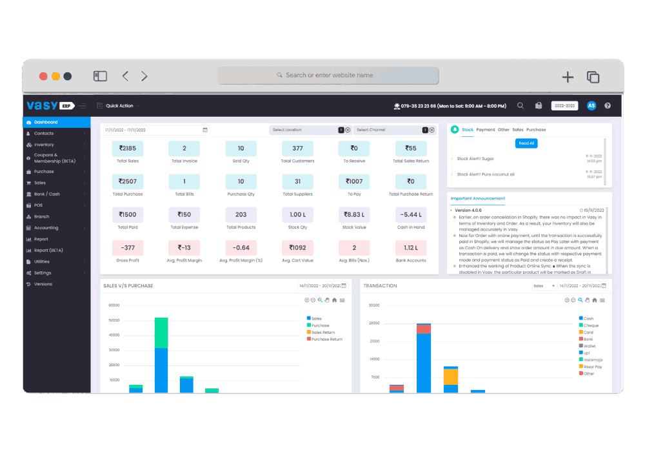Open the search icon in the top bar
The image size is (645, 452).
point(520,105)
